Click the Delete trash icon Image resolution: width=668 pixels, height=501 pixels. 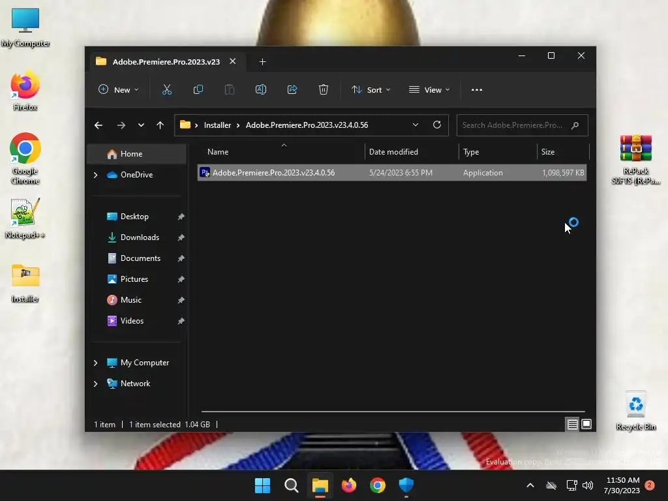click(324, 89)
